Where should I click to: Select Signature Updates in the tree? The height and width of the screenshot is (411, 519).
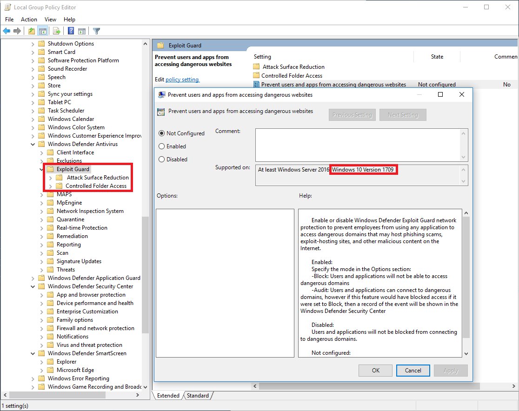pyautogui.click(x=79, y=261)
